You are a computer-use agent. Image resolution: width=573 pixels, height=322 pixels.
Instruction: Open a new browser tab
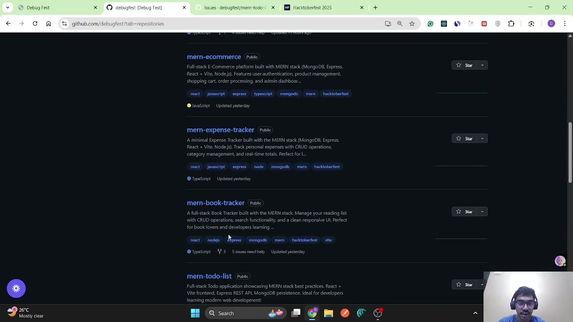(376, 8)
